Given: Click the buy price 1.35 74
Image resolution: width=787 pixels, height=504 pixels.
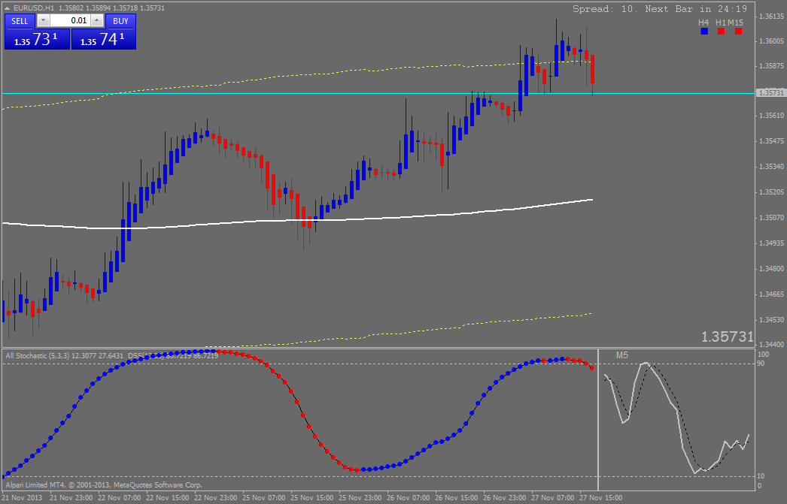Looking at the screenshot, I should click(x=103, y=39).
